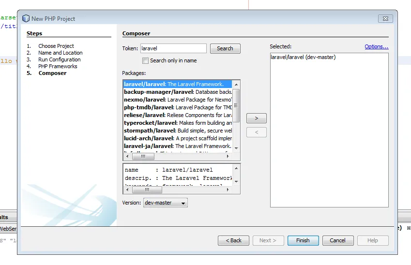Select reliese/laravel package row
This screenshot has width=411, height=265.
pyautogui.click(x=178, y=115)
